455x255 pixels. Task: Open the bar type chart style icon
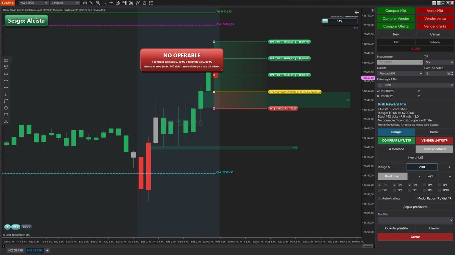point(85,3)
